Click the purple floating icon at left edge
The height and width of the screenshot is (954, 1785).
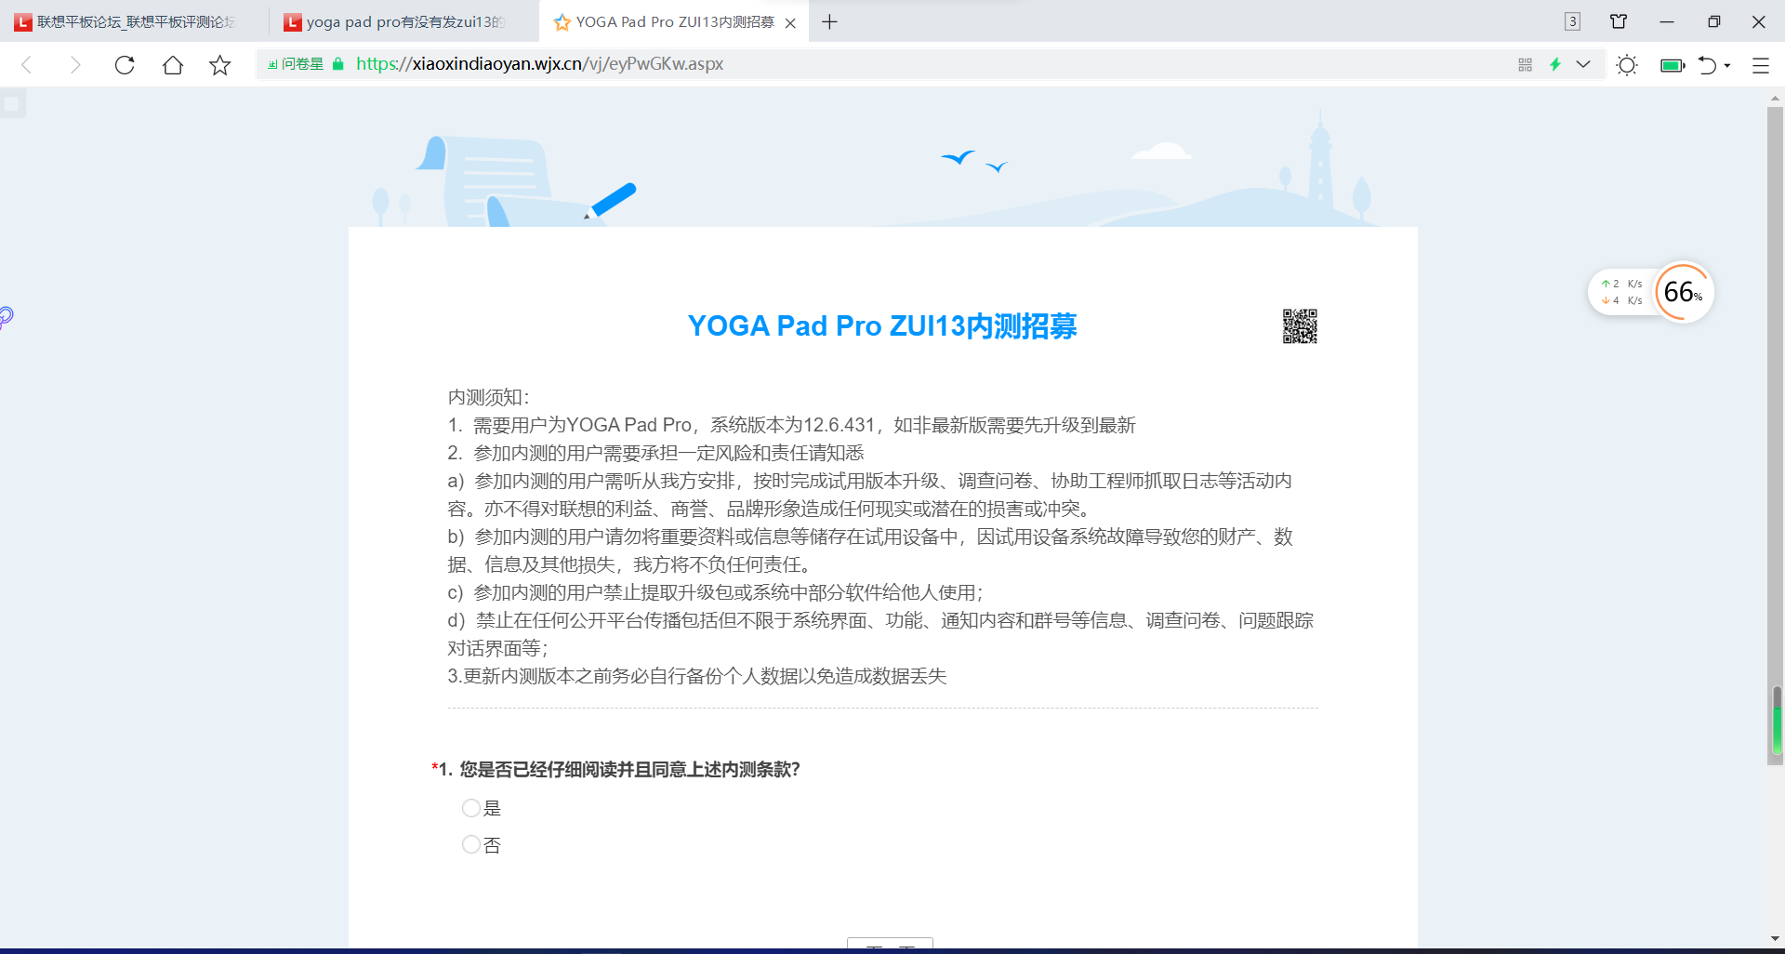pos(6,318)
